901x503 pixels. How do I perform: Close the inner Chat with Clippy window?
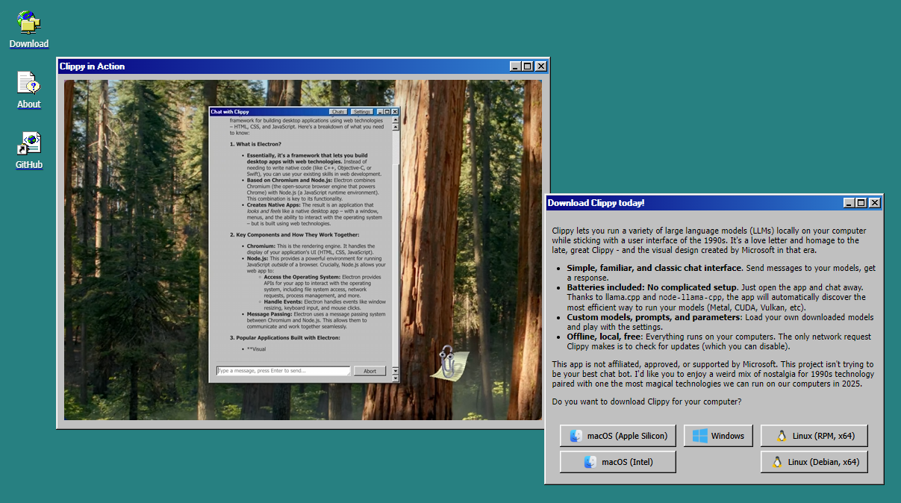pyautogui.click(x=395, y=112)
